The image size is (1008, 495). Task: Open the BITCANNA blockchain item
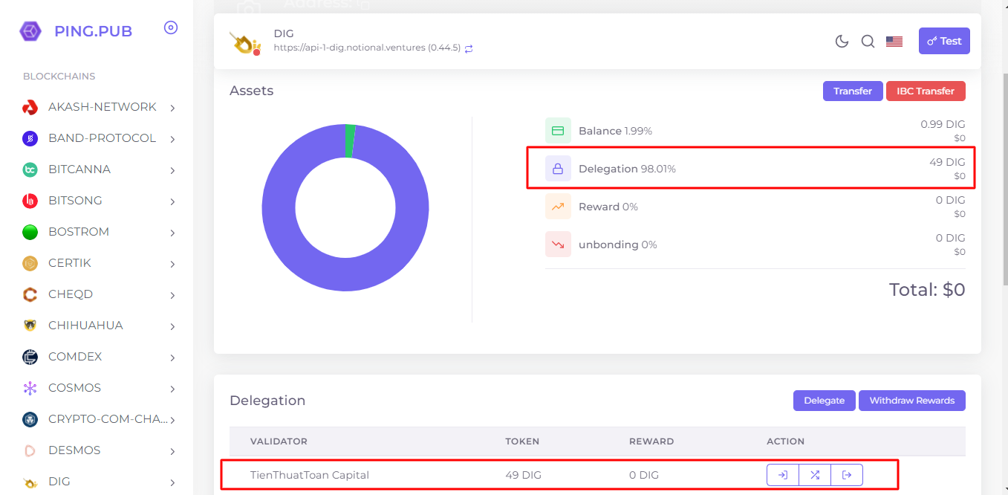coord(79,169)
